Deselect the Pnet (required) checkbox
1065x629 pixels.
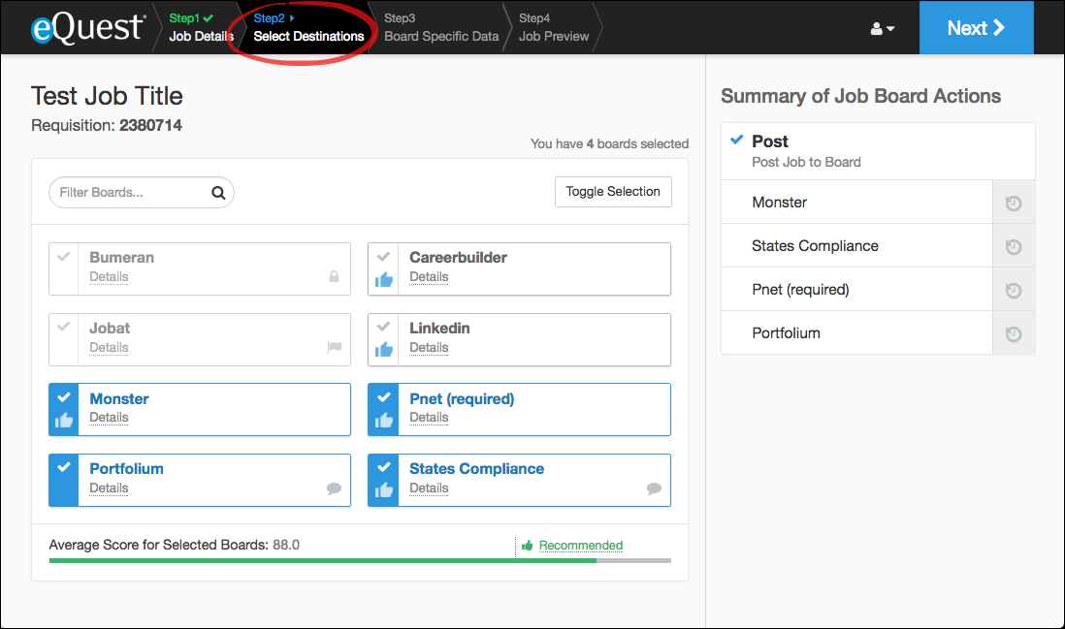click(x=384, y=397)
